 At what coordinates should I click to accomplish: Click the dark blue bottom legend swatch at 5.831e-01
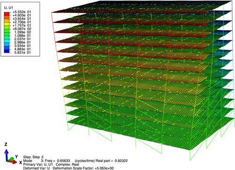click(7, 51)
